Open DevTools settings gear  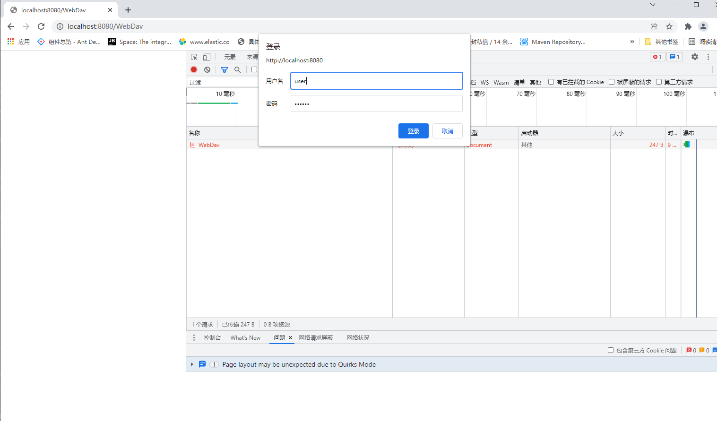pyautogui.click(x=694, y=56)
